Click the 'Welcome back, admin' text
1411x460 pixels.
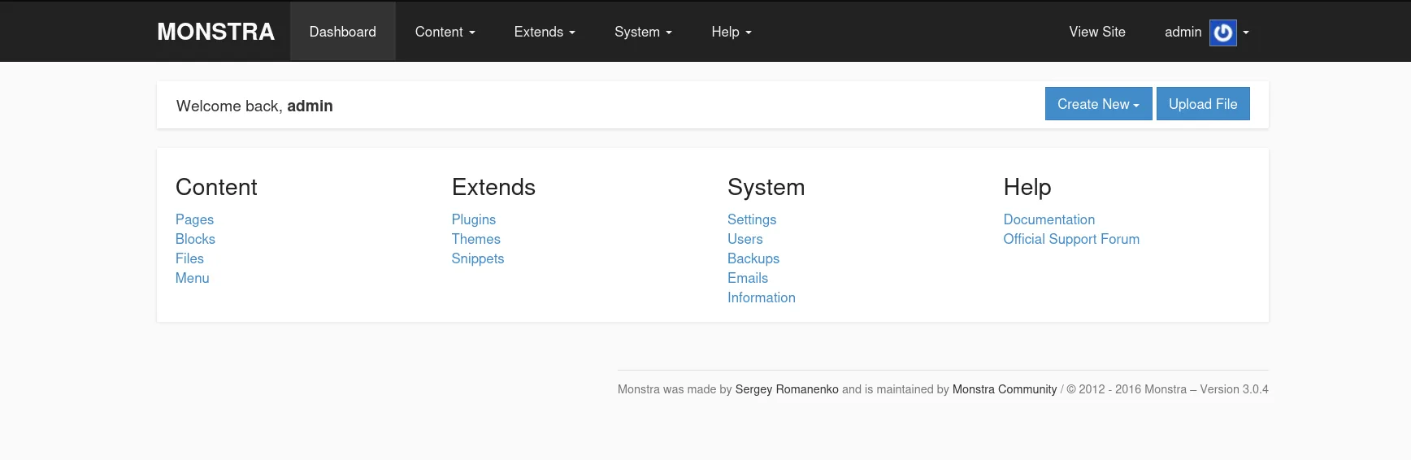(254, 106)
